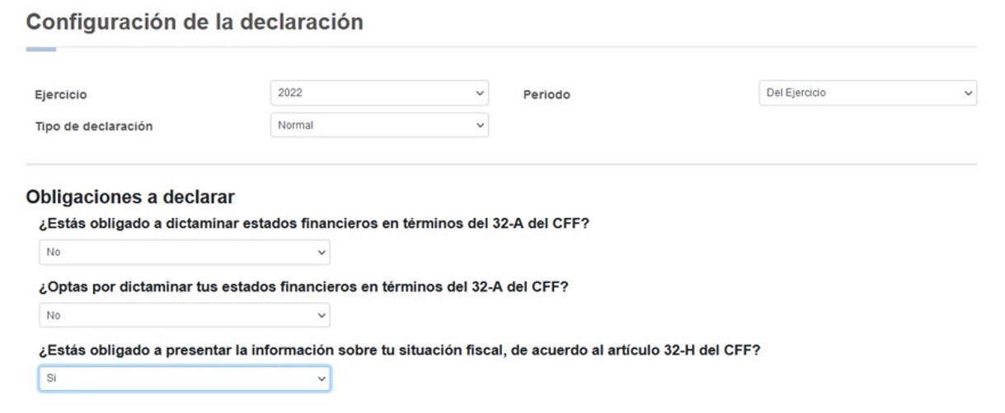Click the arrow on the second No selector
1005x413 pixels.
coord(322,315)
